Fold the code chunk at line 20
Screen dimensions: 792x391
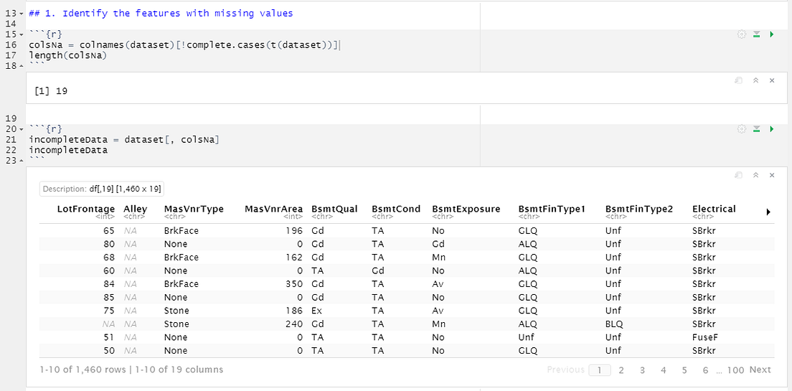click(x=21, y=129)
